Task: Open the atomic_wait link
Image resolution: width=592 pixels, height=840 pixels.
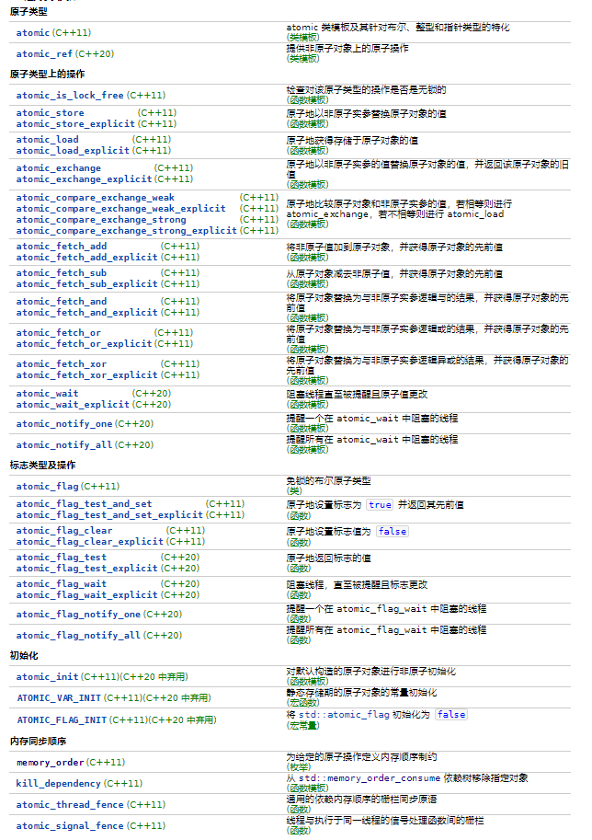Action: pos(47,394)
